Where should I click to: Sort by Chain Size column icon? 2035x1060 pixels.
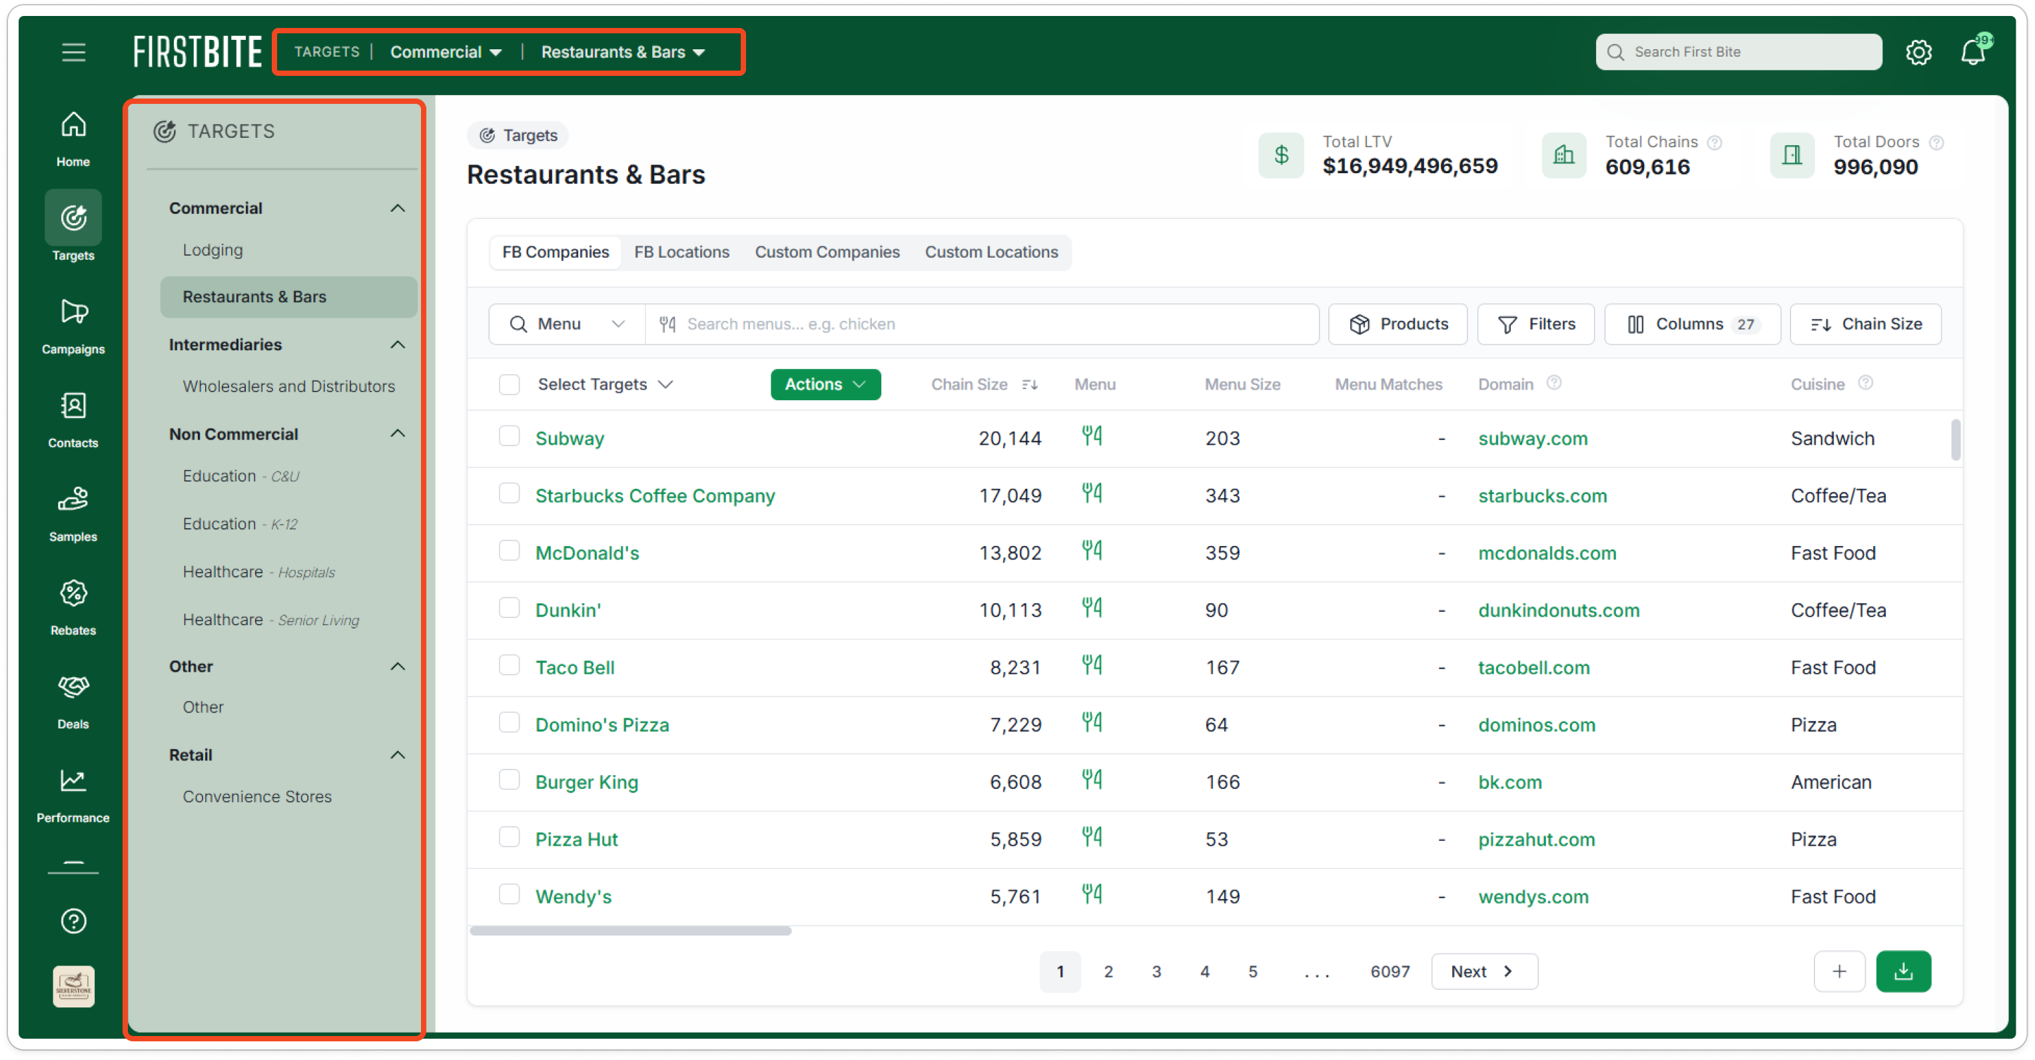click(1029, 385)
